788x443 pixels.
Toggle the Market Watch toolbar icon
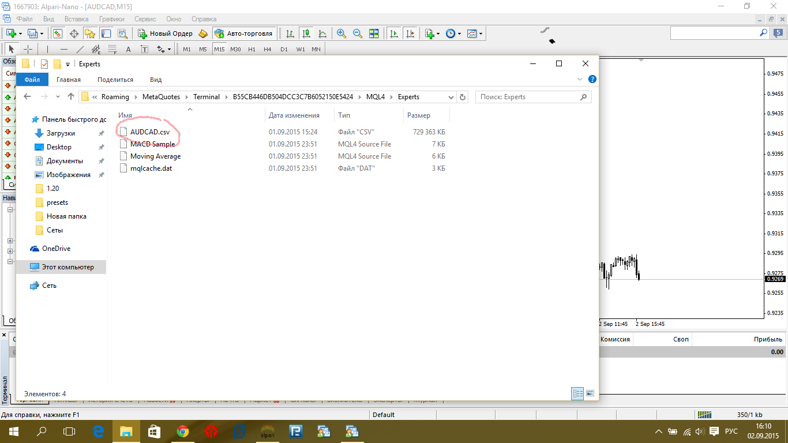[x=58, y=33]
